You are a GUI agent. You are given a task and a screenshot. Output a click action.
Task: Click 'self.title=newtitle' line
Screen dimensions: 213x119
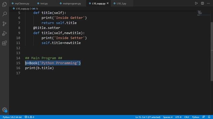coord(61,43)
